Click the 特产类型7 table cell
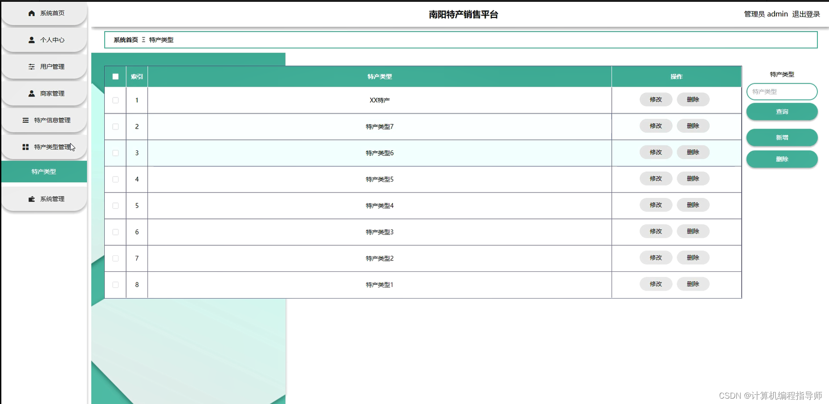 (x=380, y=127)
